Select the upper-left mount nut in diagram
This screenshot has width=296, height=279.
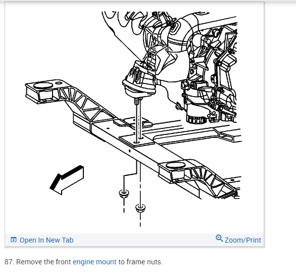point(124,194)
